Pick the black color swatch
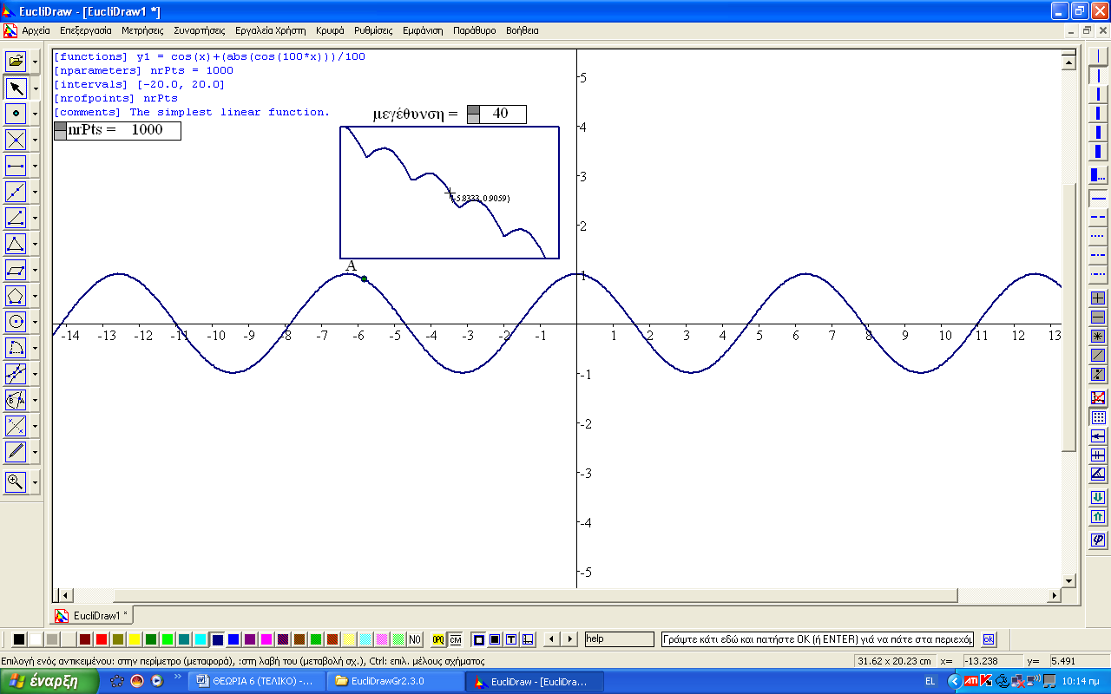Viewport: 1111px width, 694px height. (x=18, y=639)
